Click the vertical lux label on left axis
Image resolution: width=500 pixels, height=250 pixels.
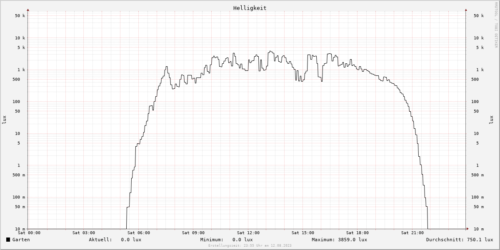pyautogui.click(x=4, y=120)
